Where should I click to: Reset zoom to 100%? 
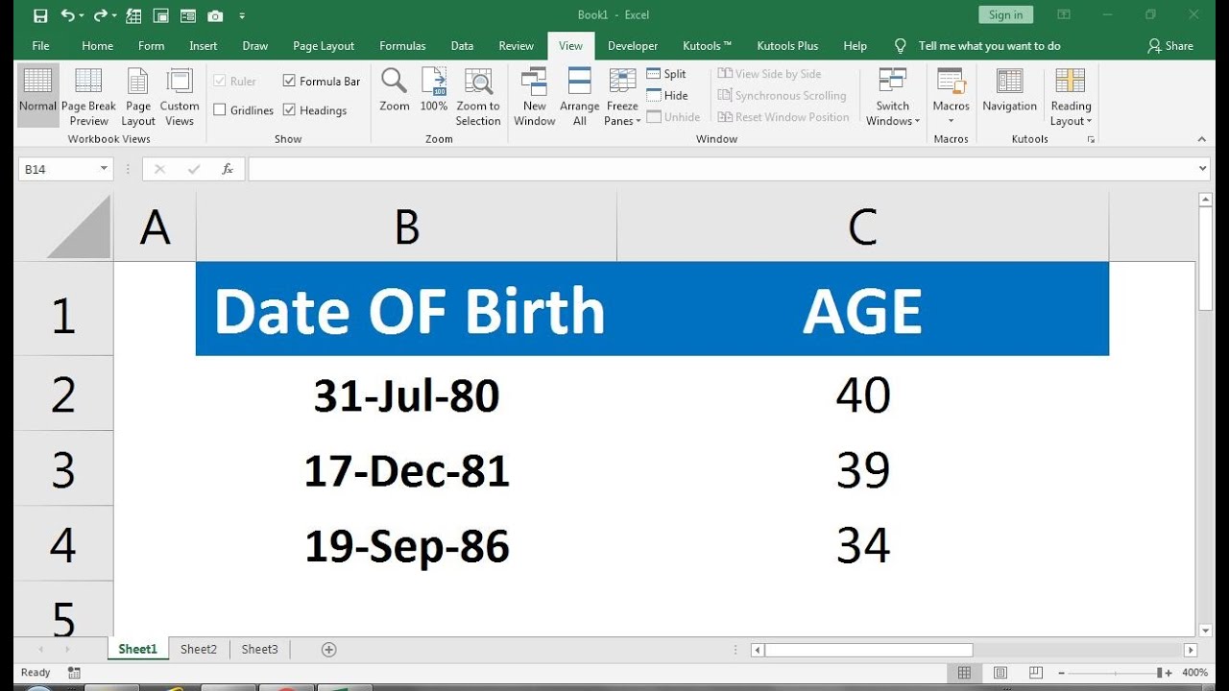[x=434, y=89]
